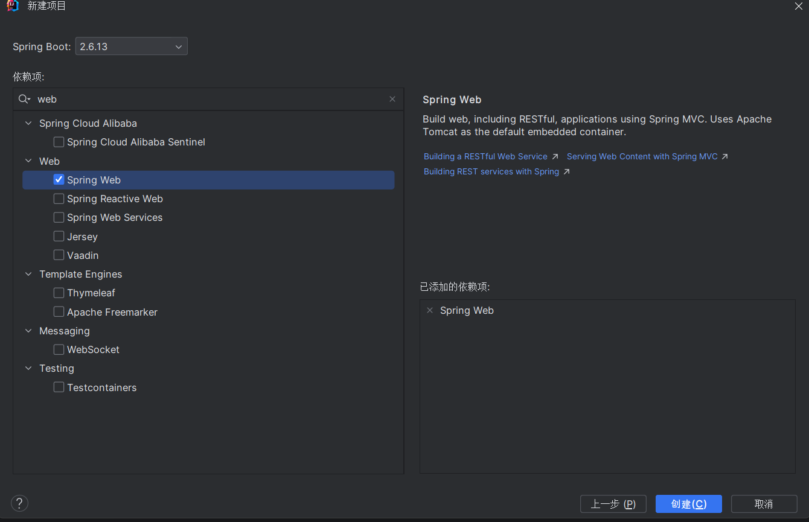Click the arrow icon beside Serving Web Content with Spring MVC
The image size is (809, 522).
pyautogui.click(x=725, y=156)
